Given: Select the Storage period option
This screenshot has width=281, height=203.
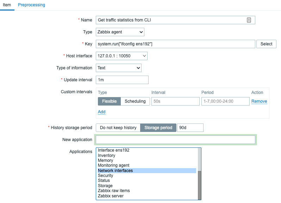Looking at the screenshot, I should pos(158,128).
